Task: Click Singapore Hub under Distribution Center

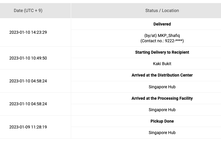Action: (x=162, y=87)
